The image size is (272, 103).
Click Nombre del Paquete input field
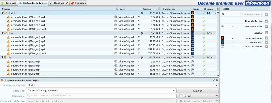coord(122,85)
